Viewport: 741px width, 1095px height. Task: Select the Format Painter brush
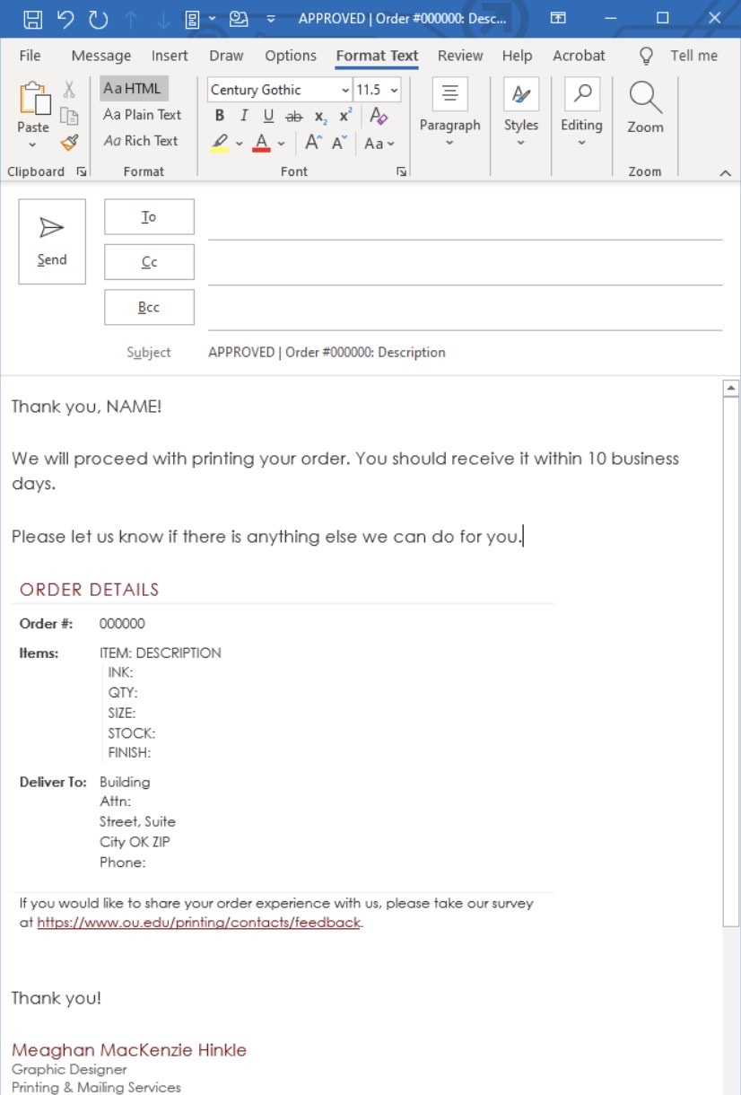click(69, 142)
